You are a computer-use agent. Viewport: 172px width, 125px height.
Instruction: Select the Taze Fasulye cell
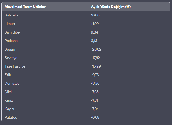click(45, 66)
